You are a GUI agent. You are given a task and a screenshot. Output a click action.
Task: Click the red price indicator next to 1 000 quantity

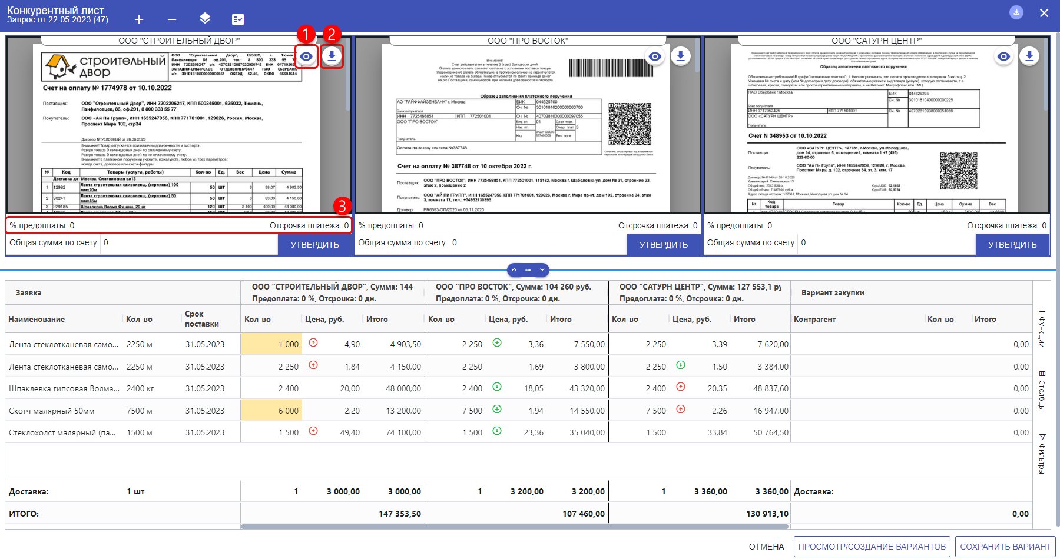313,342
